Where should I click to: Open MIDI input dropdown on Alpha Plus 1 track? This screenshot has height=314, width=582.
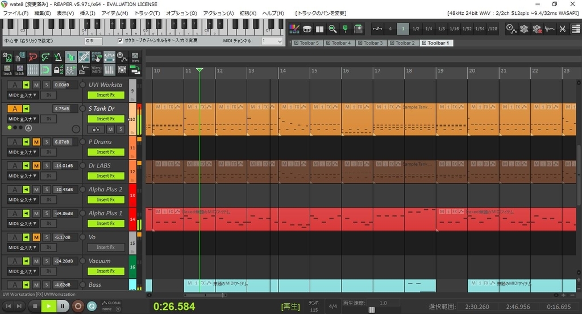23,224
